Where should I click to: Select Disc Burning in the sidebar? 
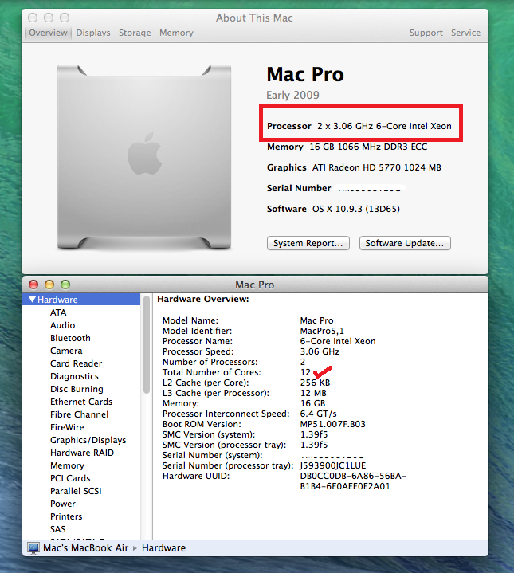pos(77,389)
